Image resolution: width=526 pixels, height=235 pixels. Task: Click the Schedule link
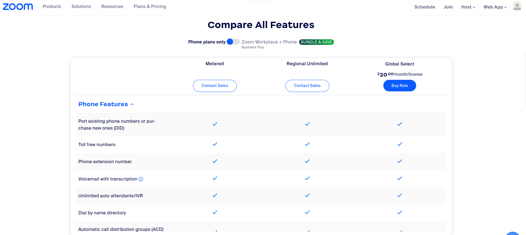pyautogui.click(x=424, y=7)
